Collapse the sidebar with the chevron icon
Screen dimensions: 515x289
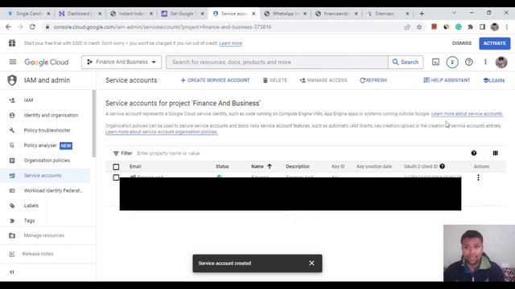[12, 272]
